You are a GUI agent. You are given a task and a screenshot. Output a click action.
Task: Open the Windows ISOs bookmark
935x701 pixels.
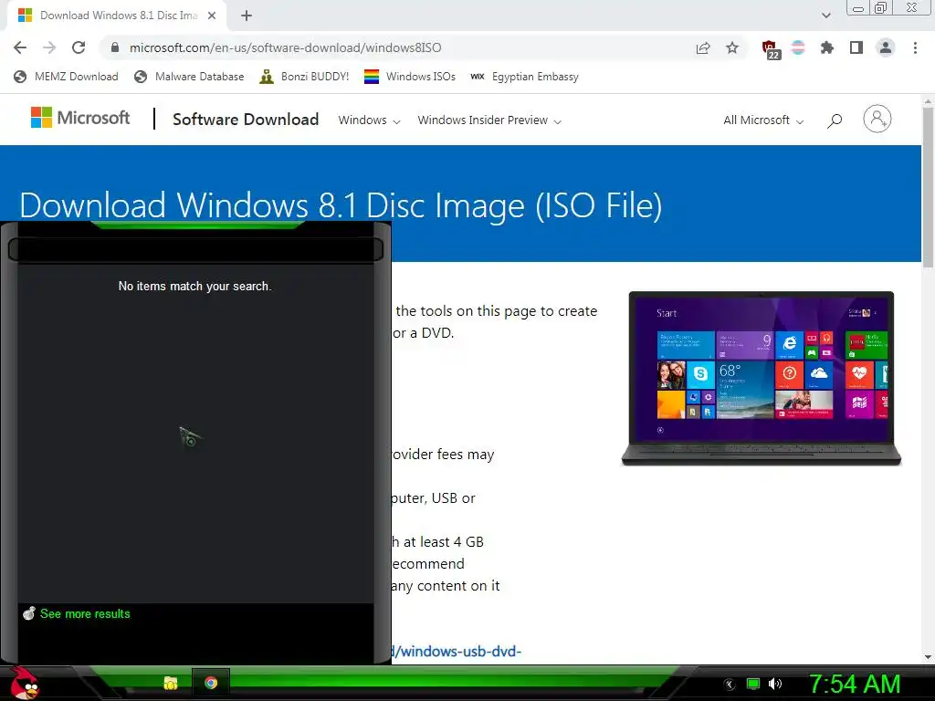[x=410, y=77]
